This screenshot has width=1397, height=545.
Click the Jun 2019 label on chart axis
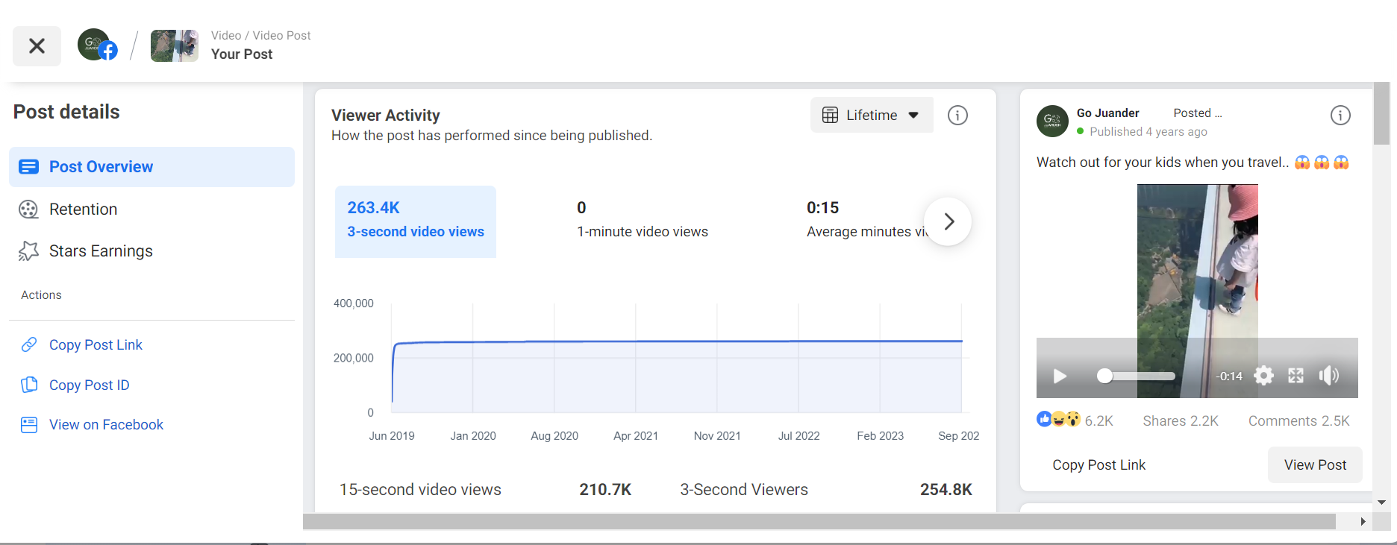(392, 436)
